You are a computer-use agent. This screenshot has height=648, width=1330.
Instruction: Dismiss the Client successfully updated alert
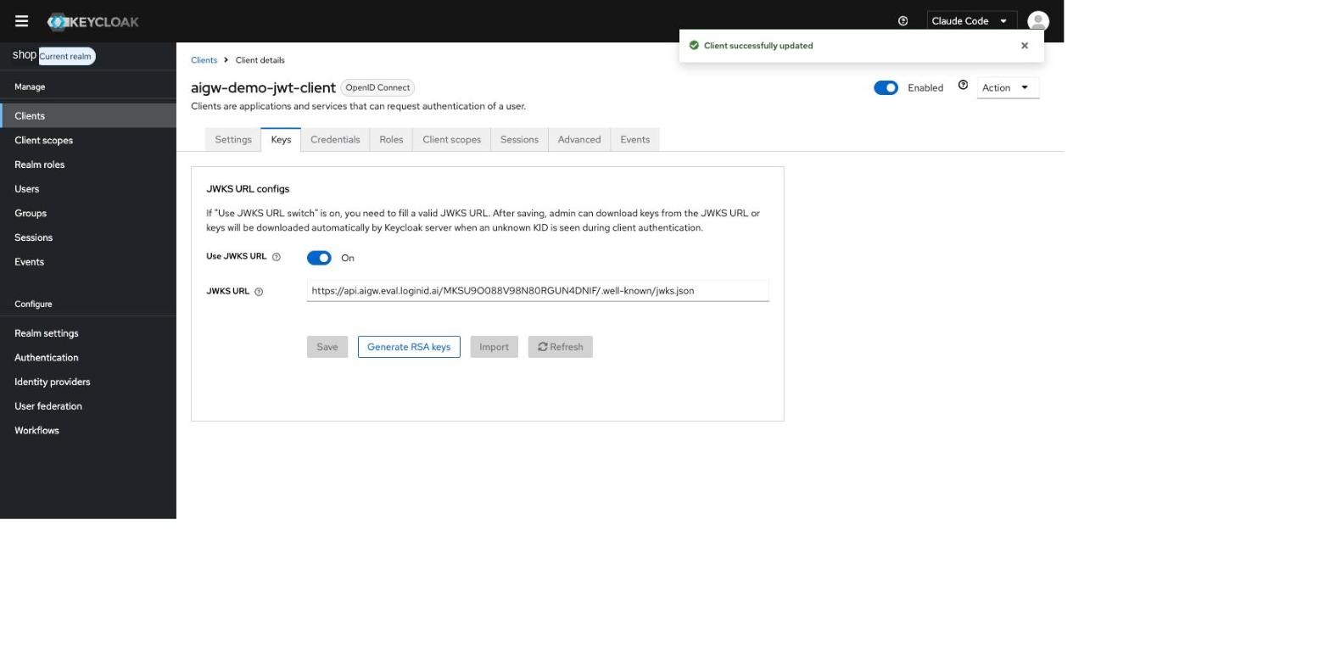click(x=1024, y=46)
